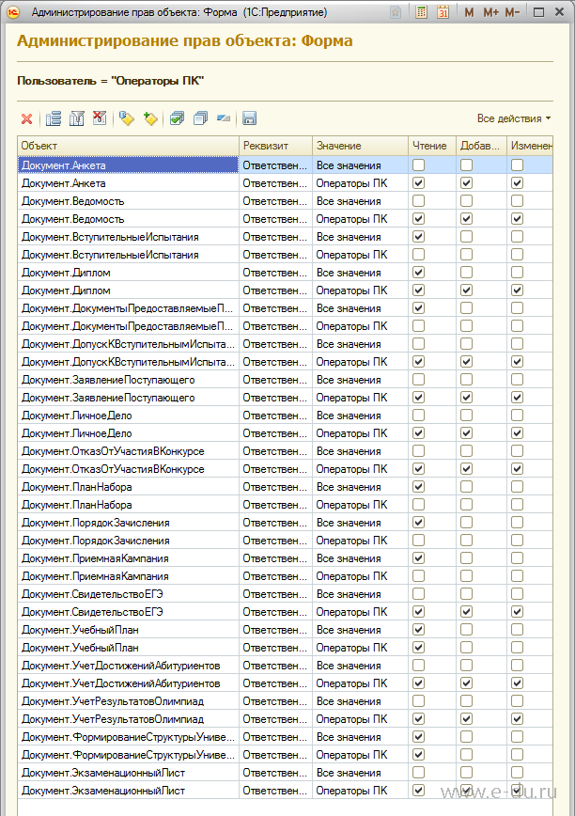Screen dimensions: 575x816
Task: Click the eraser-like blue toolbar icon
Action: (x=224, y=118)
